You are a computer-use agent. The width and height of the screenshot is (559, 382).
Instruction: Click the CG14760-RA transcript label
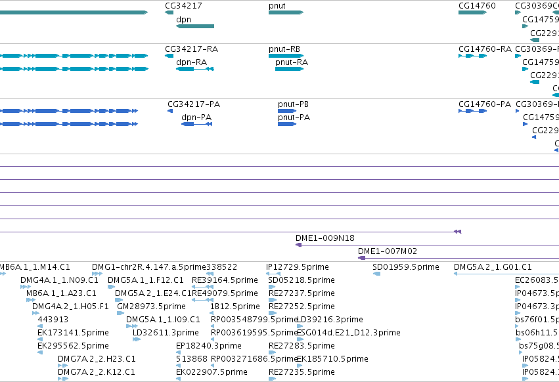click(485, 49)
